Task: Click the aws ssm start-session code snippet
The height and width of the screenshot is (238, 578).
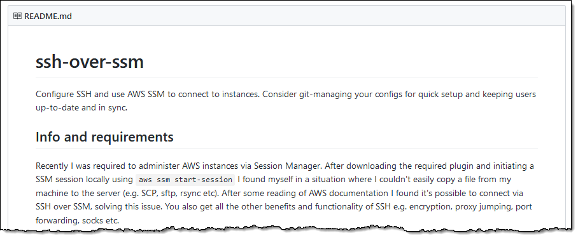Action: pyautogui.click(x=185, y=180)
